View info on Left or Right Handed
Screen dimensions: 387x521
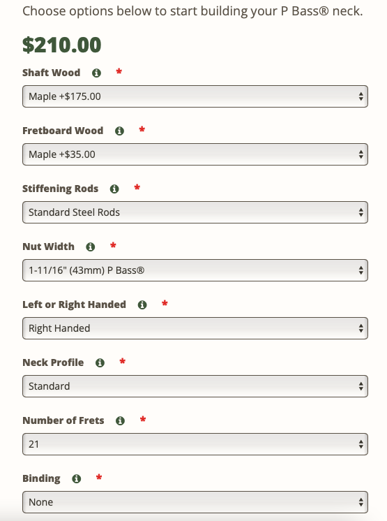(x=142, y=304)
